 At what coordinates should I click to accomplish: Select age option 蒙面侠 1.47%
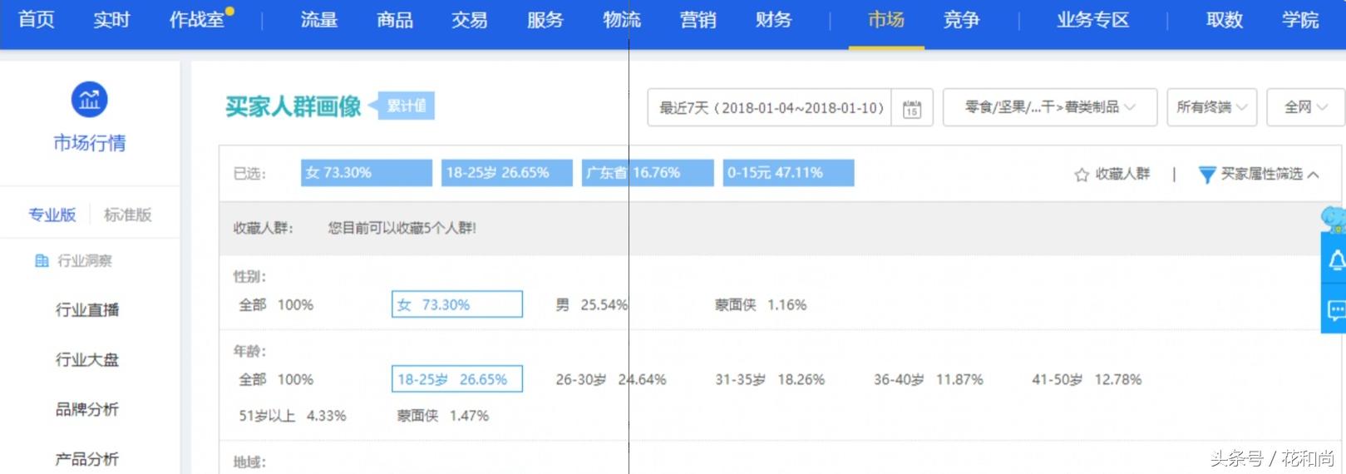443,416
